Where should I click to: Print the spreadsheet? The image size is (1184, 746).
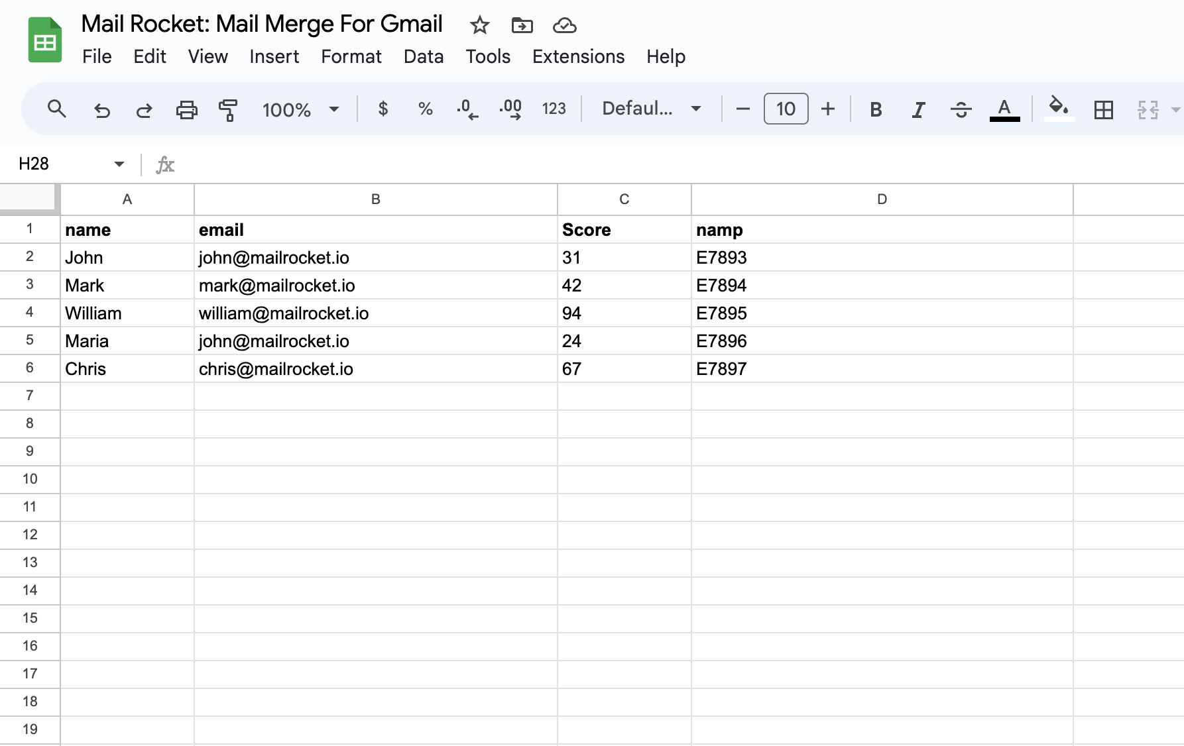coord(186,109)
